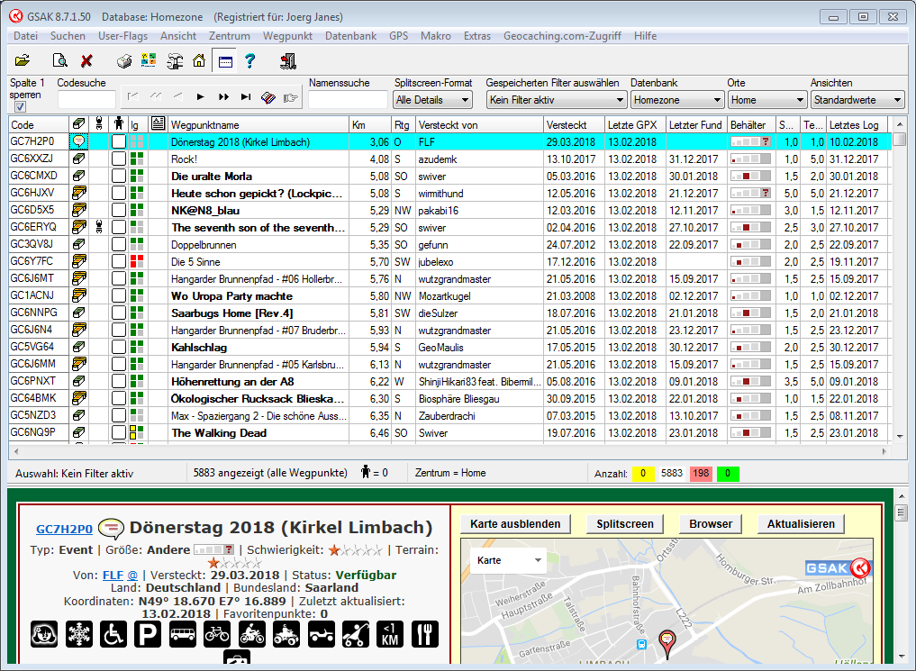Viewport: 916px width, 671px height.
Task: Tick user flag checkbox for Doppelbrunnen
Action: click(x=119, y=245)
